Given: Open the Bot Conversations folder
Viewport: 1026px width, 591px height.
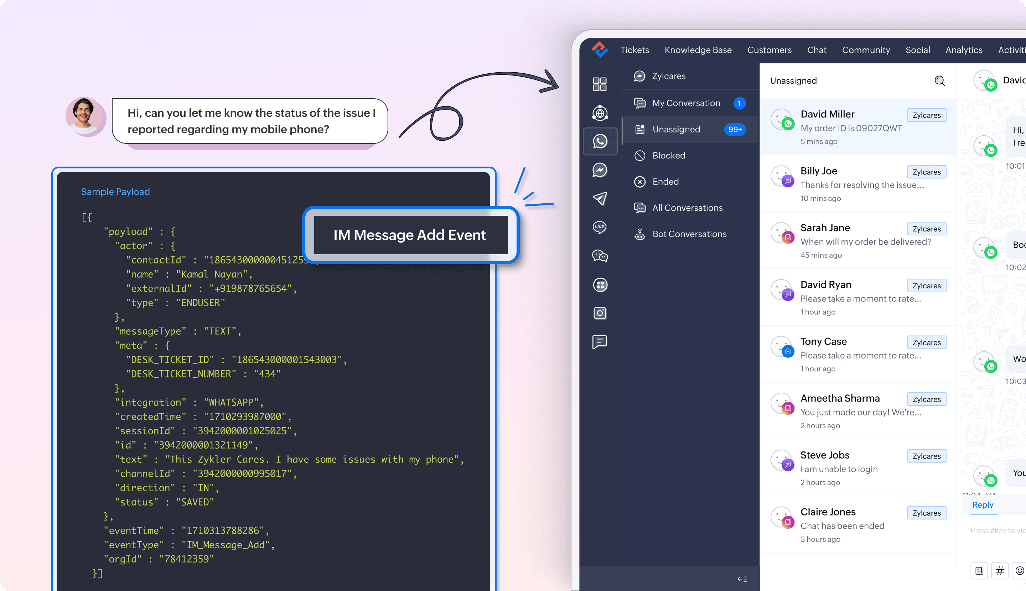Looking at the screenshot, I should click(x=689, y=234).
